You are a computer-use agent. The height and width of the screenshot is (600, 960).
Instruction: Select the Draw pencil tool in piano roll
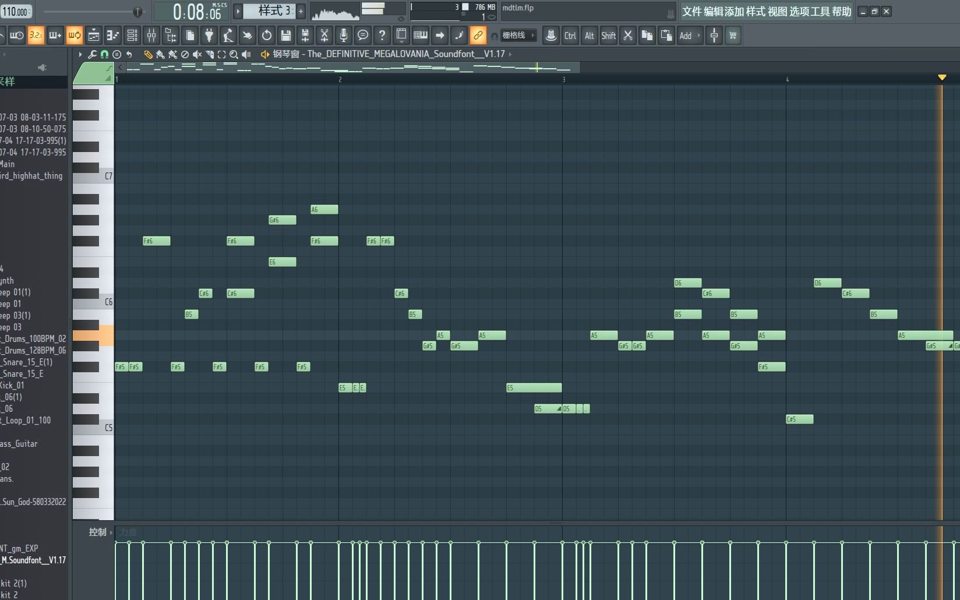(148, 54)
